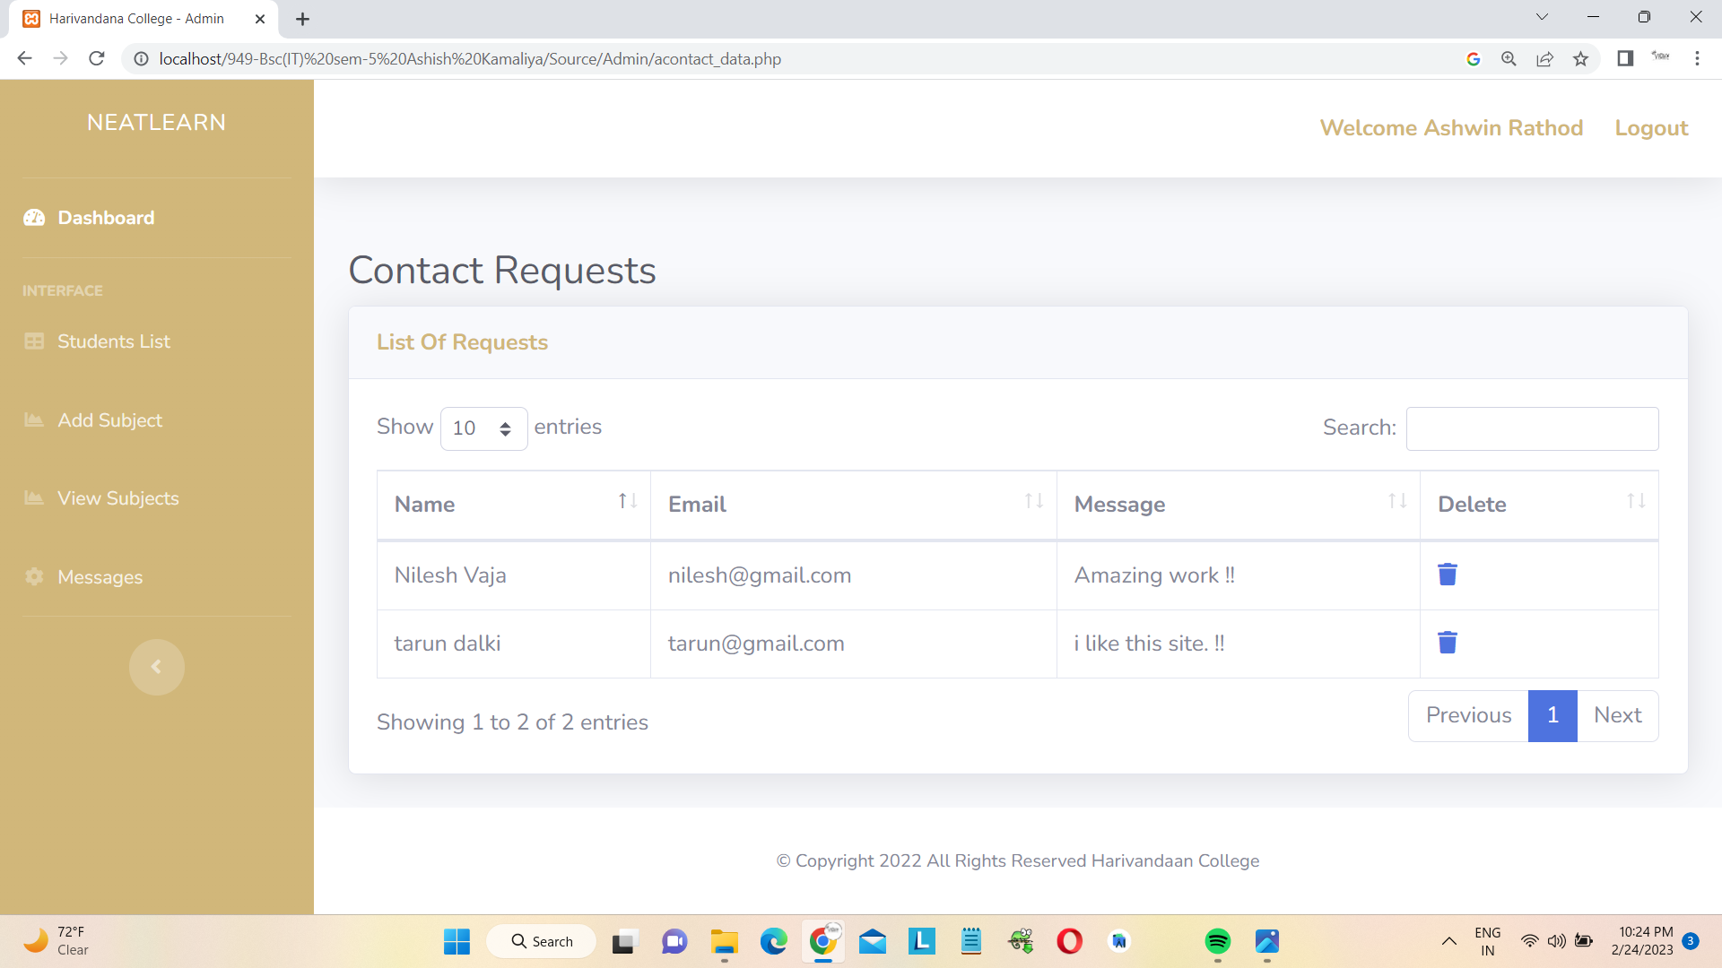
Task: Toggle sort on the Message column
Action: [1396, 501]
